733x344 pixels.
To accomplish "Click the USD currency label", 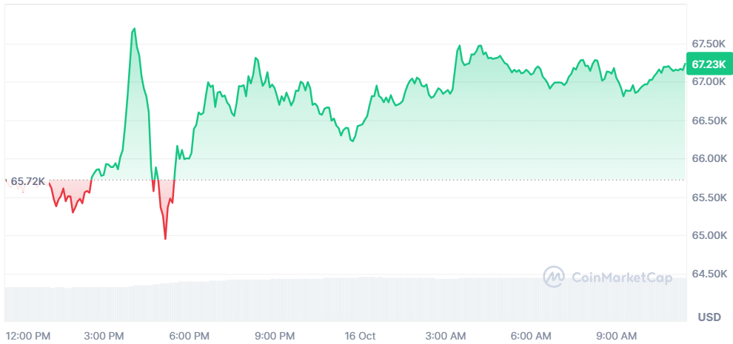I will (x=709, y=317).
